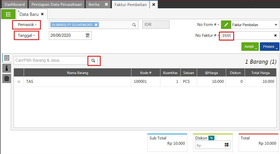This screenshot has width=280, height=154.
Task: Open the Ambil button dropdown
Action: tap(250, 47)
